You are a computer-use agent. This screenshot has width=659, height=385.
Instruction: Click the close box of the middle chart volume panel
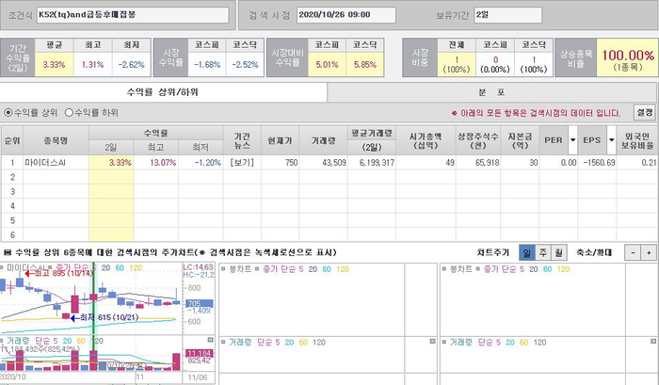432,342
